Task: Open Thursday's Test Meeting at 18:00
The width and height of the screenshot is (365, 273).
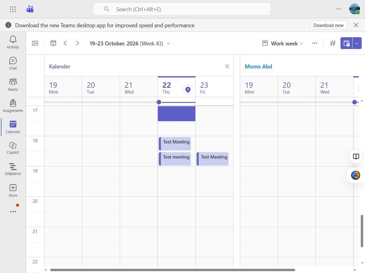Action: [175, 143]
